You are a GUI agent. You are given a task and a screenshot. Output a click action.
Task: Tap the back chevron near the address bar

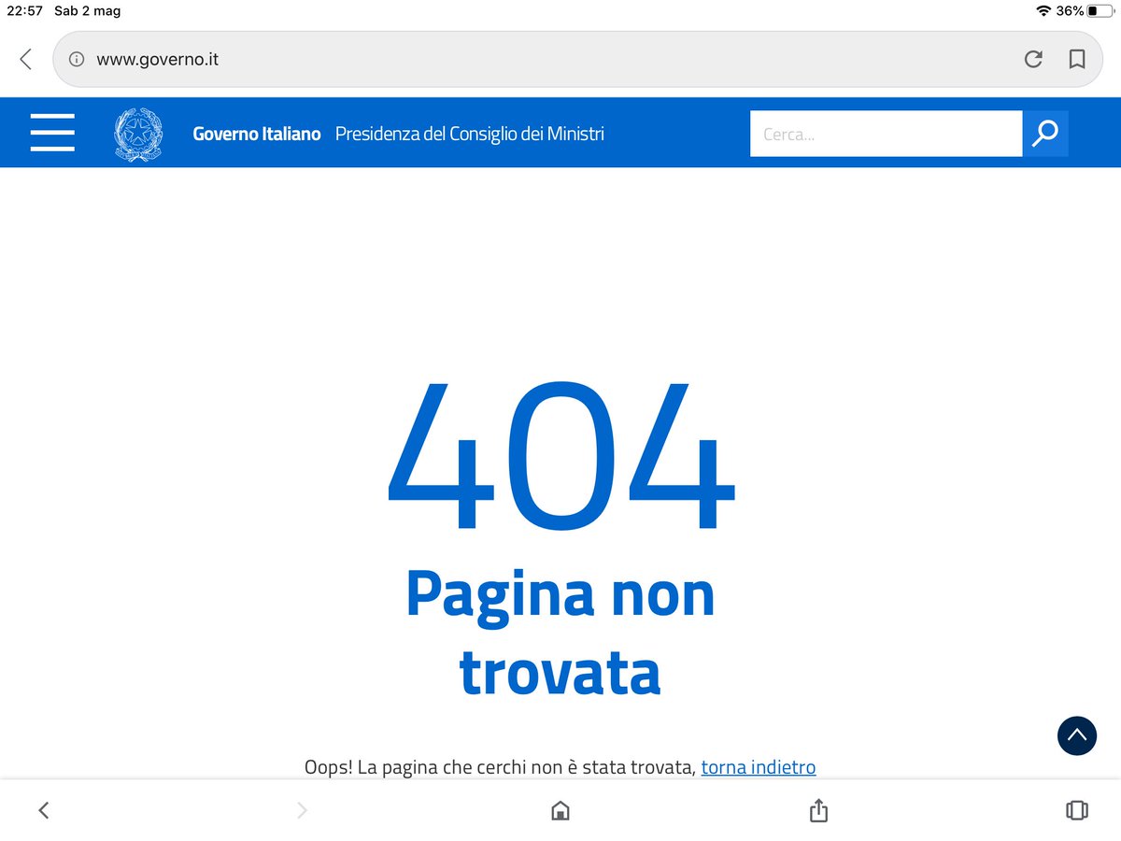tap(24, 59)
